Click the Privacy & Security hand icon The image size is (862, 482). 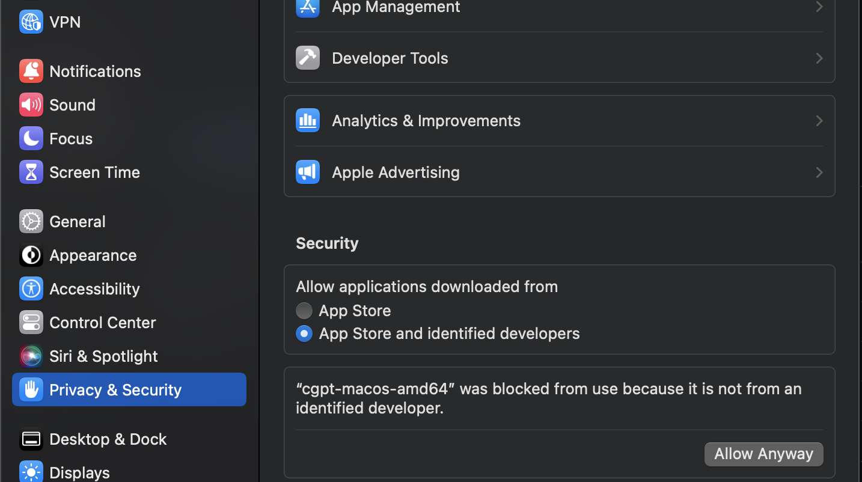tap(31, 389)
